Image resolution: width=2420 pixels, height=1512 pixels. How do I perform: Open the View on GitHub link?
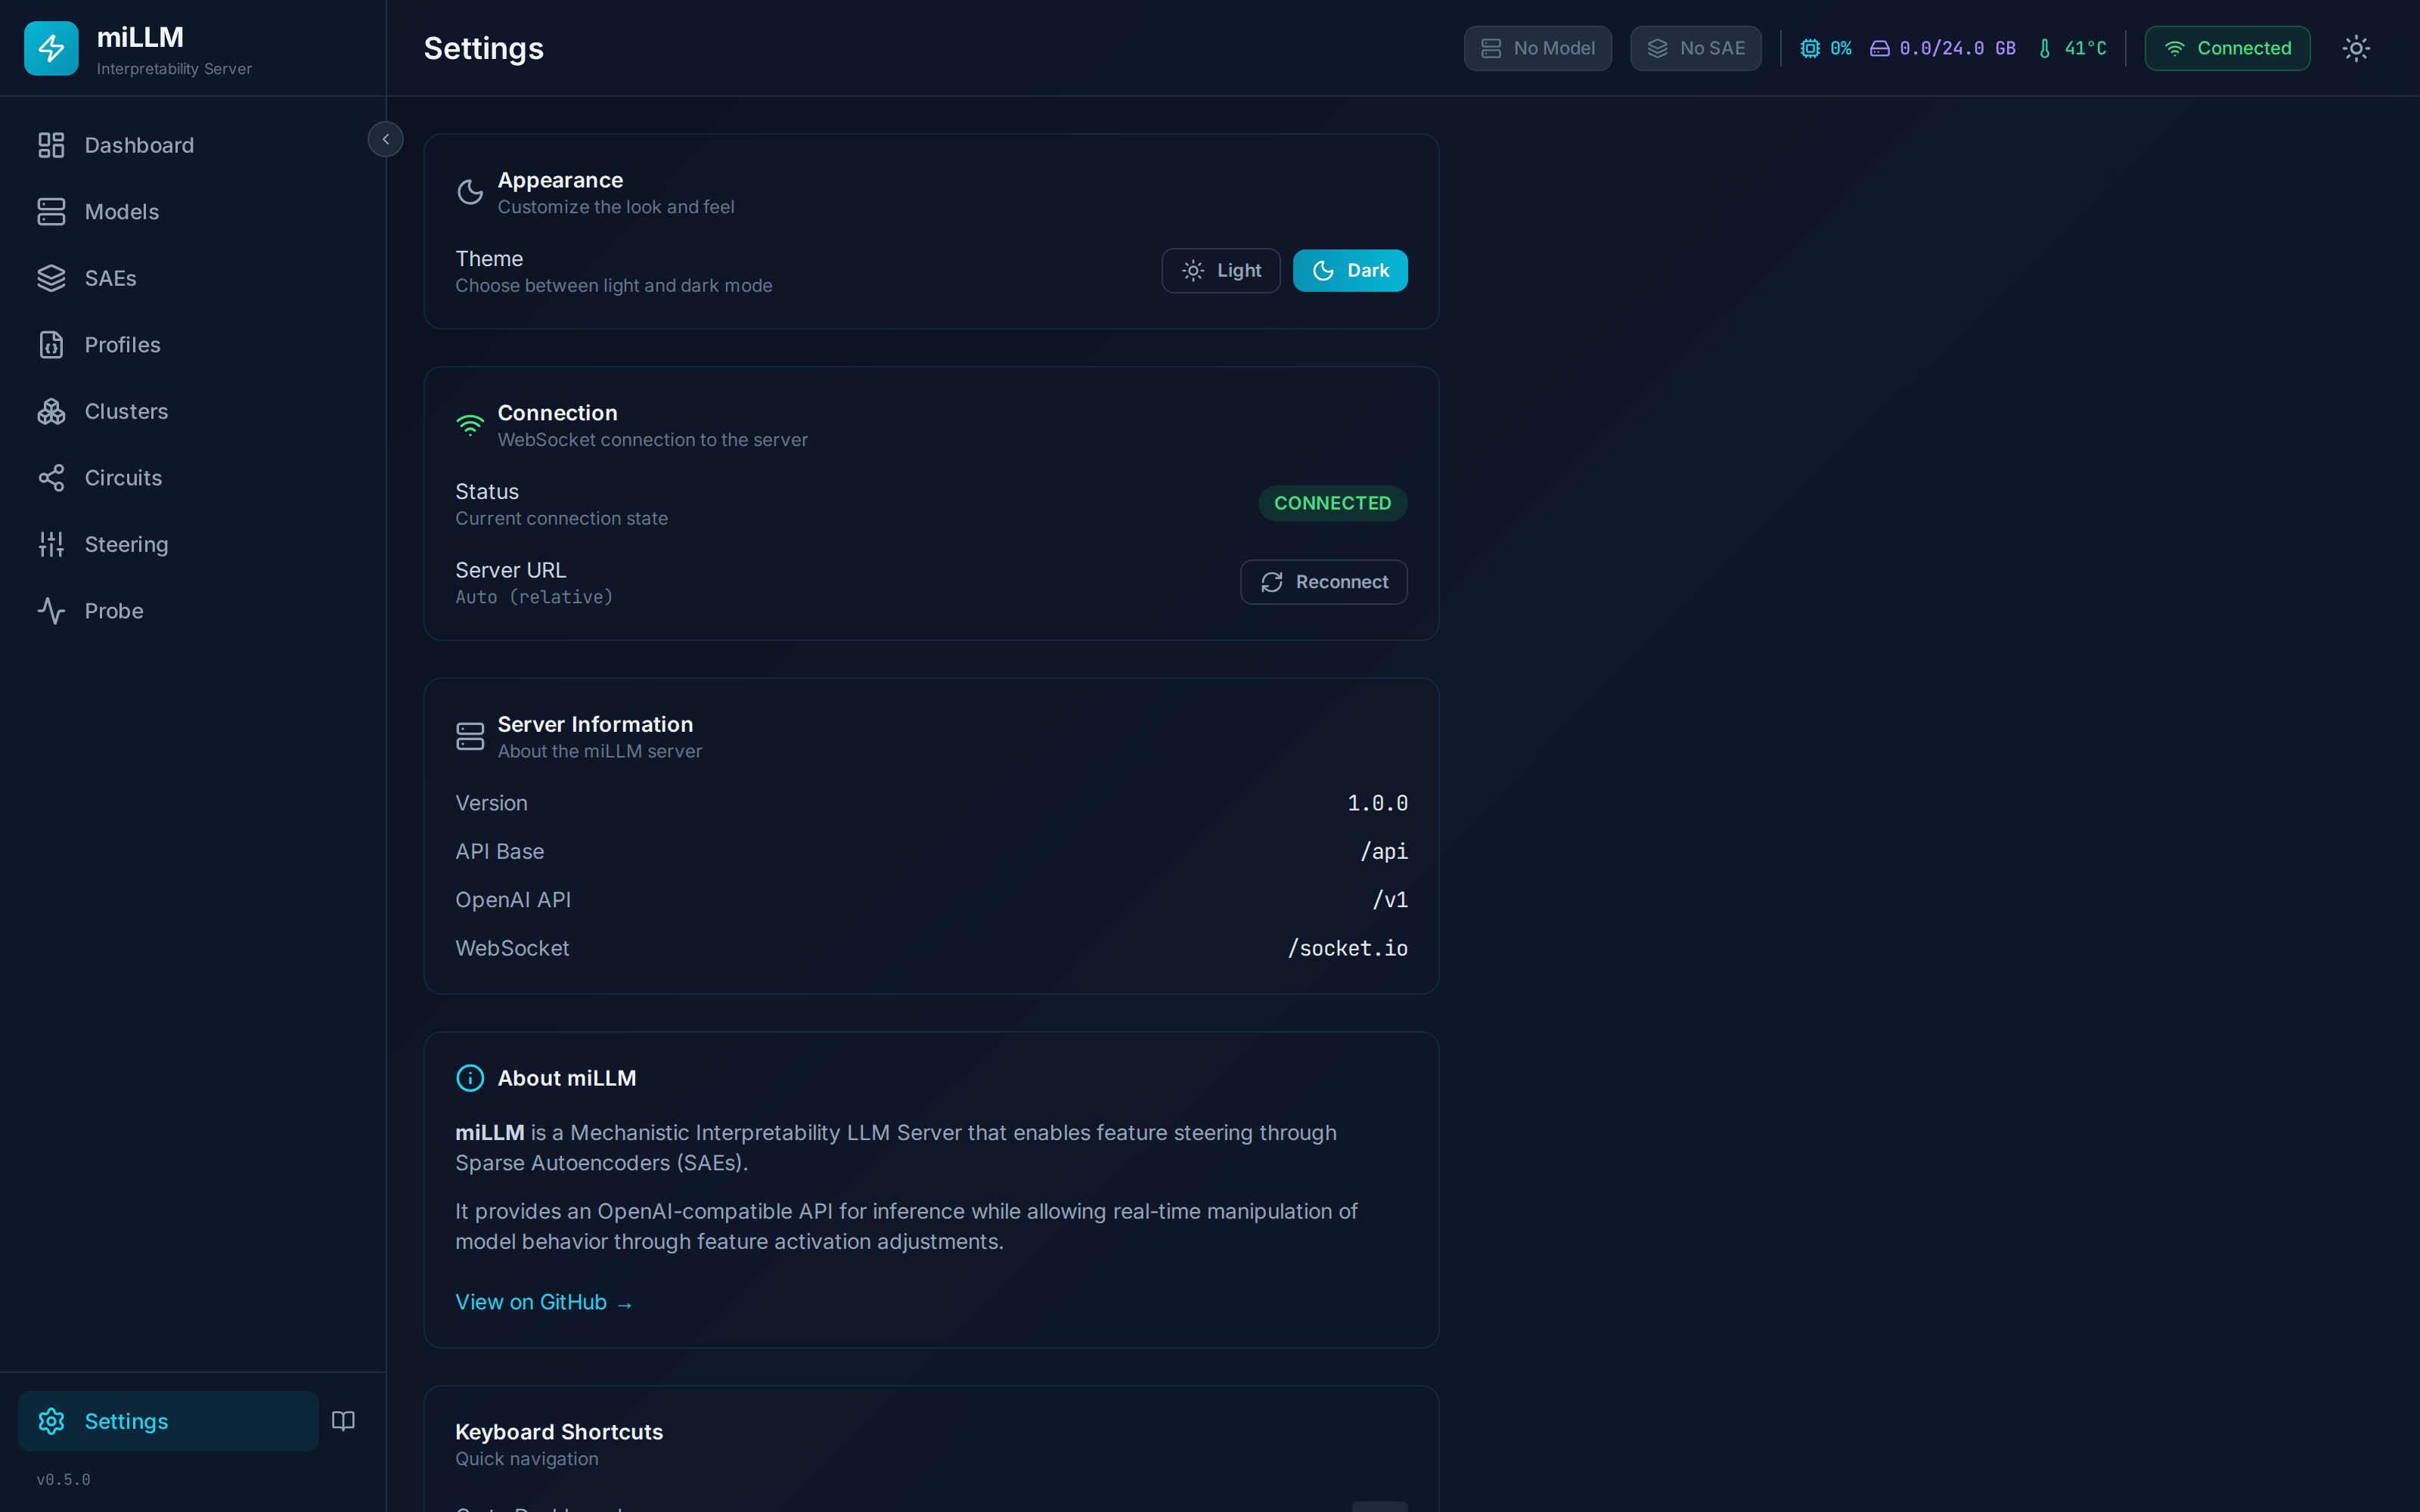click(544, 1302)
